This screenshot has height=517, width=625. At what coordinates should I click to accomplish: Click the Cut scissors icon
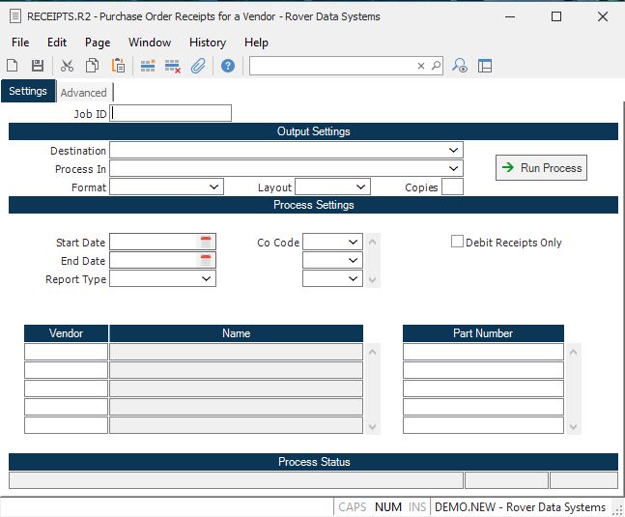(x=67, y=66)
